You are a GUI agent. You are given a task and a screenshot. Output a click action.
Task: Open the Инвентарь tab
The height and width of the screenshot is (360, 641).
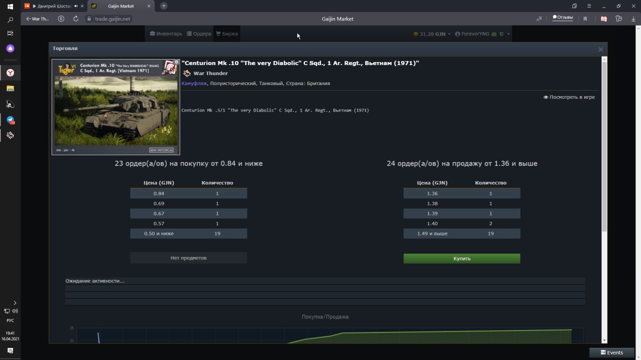(x=166, y=34)
